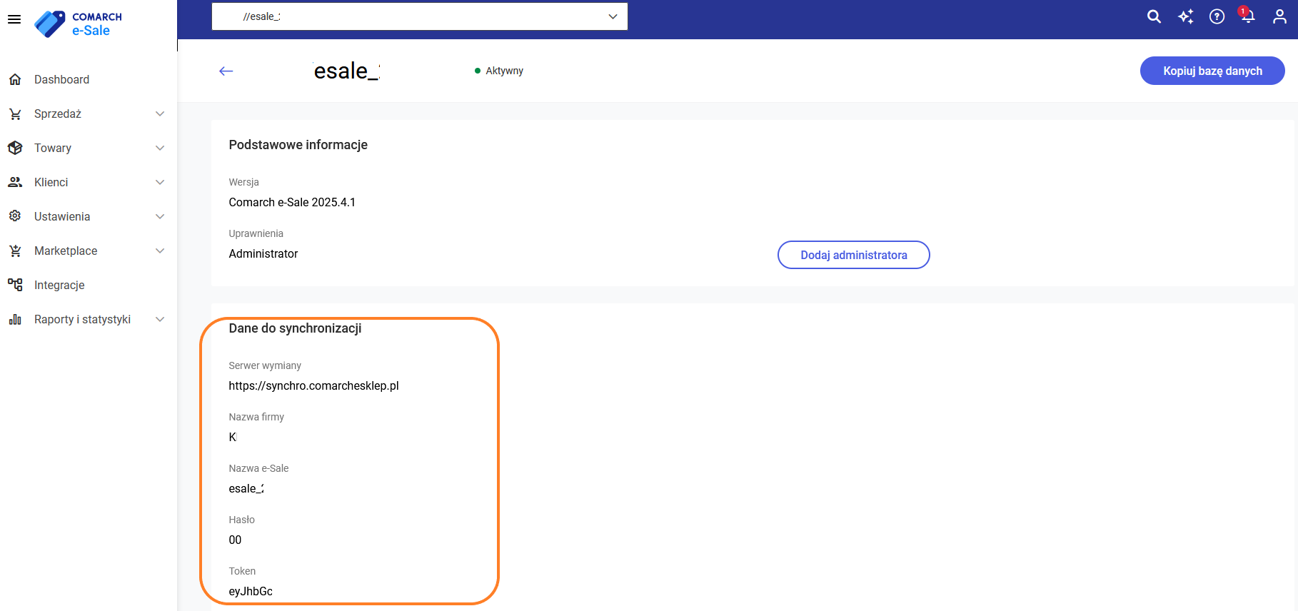Open the //esale_ shop selector dropdown
Viewport: 1298px width, 611px height.
click(x=420, y=16)
